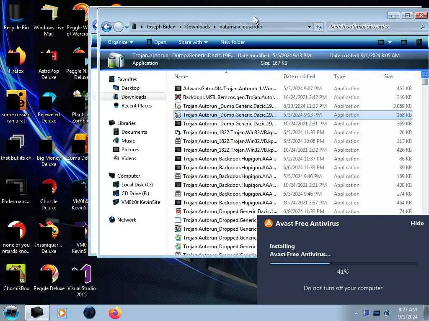Expand the arrow after Downloads in breadcrumb
Viewport: 429px width, 321px height.
(x=215, y=27)
